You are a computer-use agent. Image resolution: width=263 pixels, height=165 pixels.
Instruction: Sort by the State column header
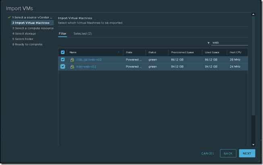pos(129,52)
